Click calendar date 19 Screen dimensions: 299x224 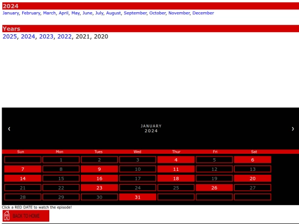click(214, 178)
